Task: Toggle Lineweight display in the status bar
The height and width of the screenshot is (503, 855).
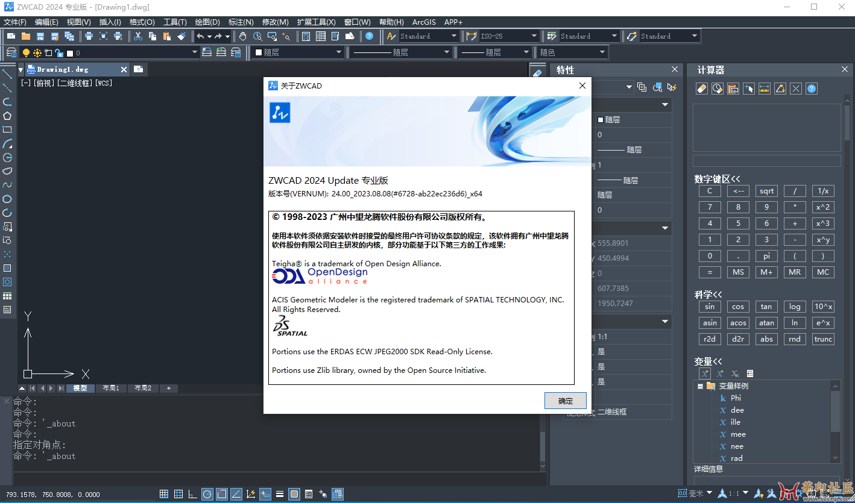Action: (x=280, y=494)
